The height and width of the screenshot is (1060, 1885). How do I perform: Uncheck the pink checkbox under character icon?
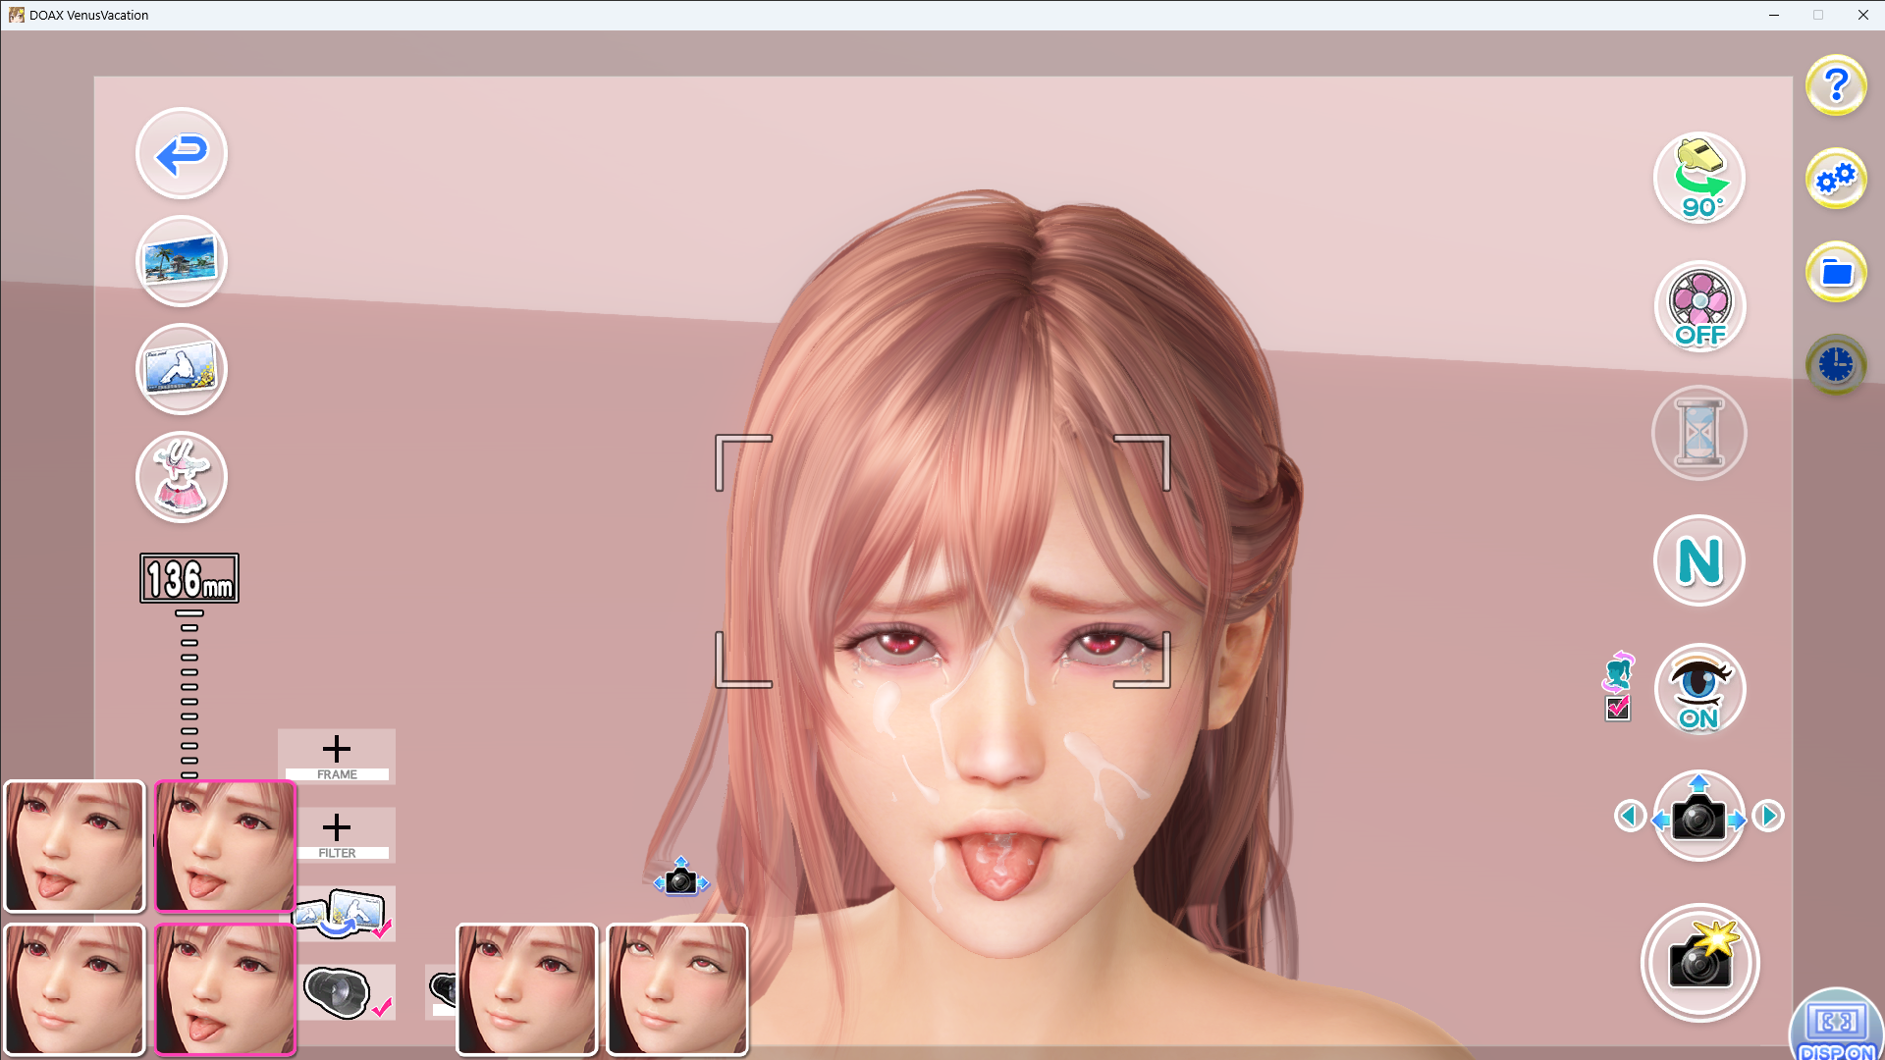(1618, 708)
